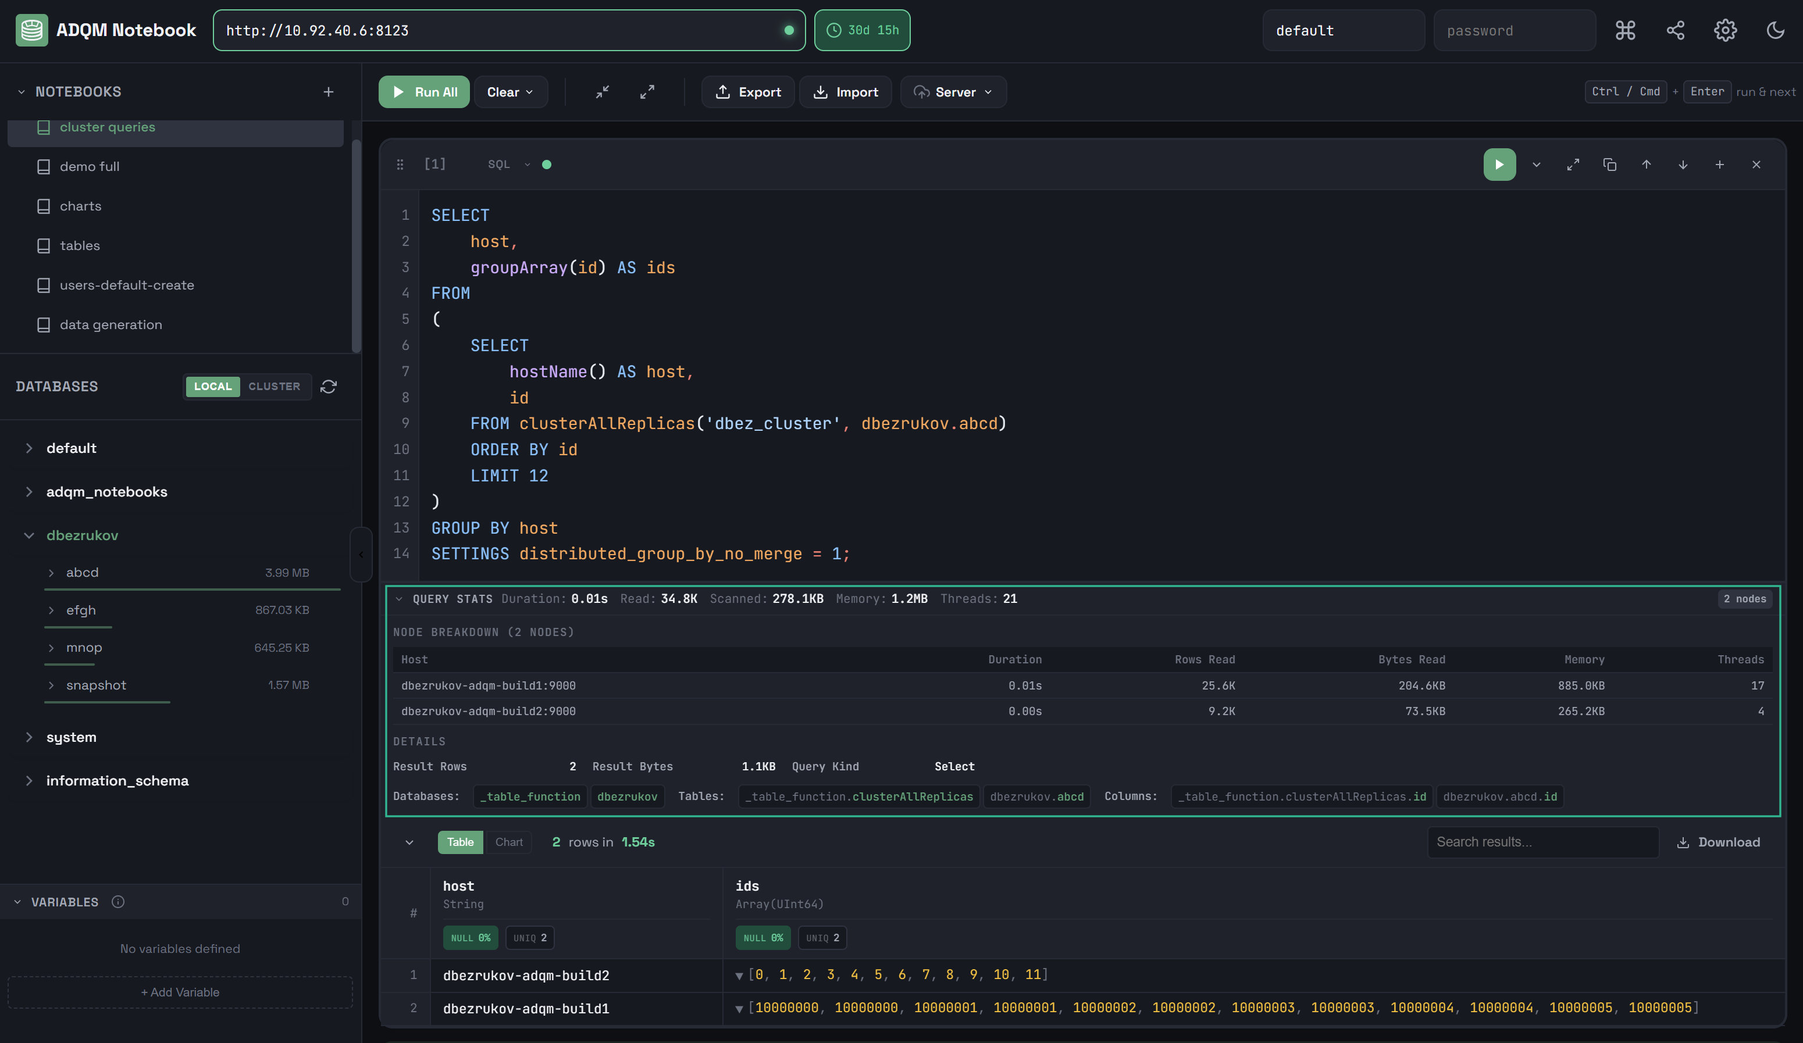1803x1043 pixels.
Task: Run the current SQL cell
Action: [x=1499, y=165]
